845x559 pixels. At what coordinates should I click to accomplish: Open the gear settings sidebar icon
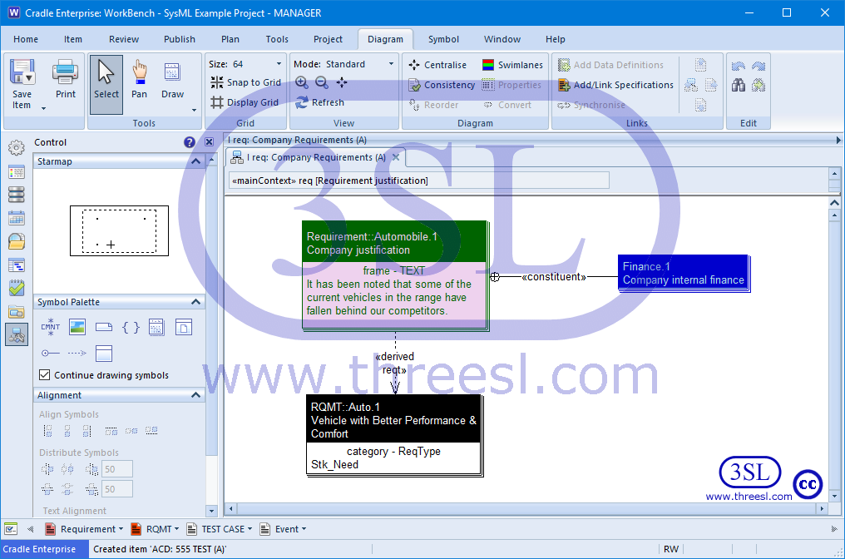click(16, 148)
